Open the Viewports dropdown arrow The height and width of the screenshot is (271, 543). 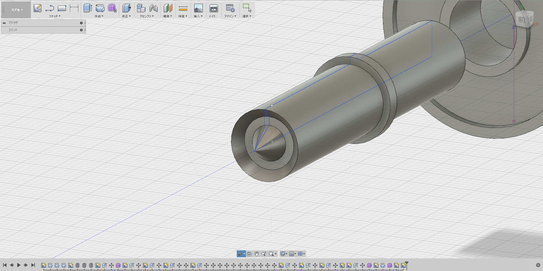click(x=304, y=254)
